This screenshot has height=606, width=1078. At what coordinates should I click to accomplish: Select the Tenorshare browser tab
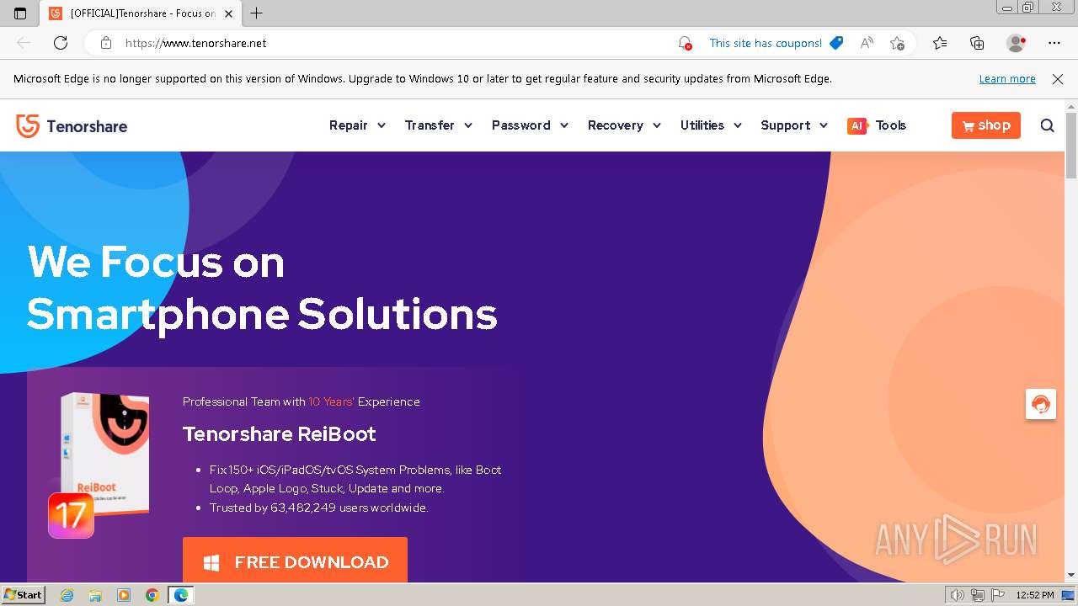click(141, 13)
